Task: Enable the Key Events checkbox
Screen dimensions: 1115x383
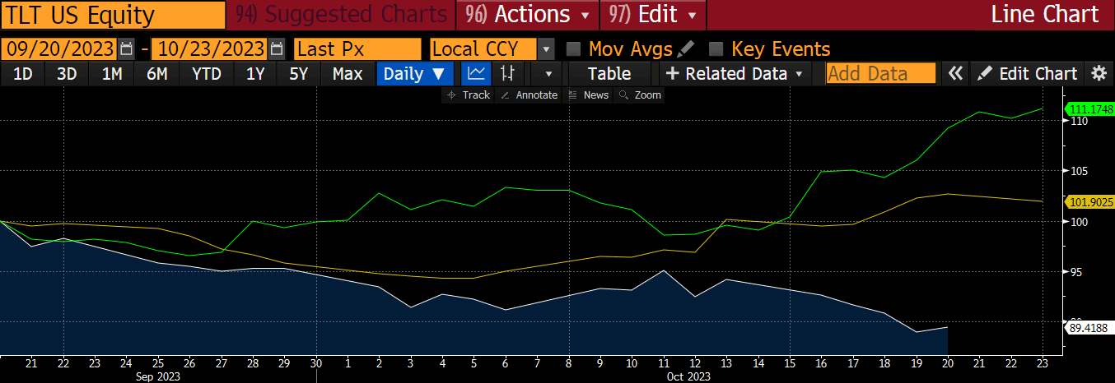Action: [716, 48]
